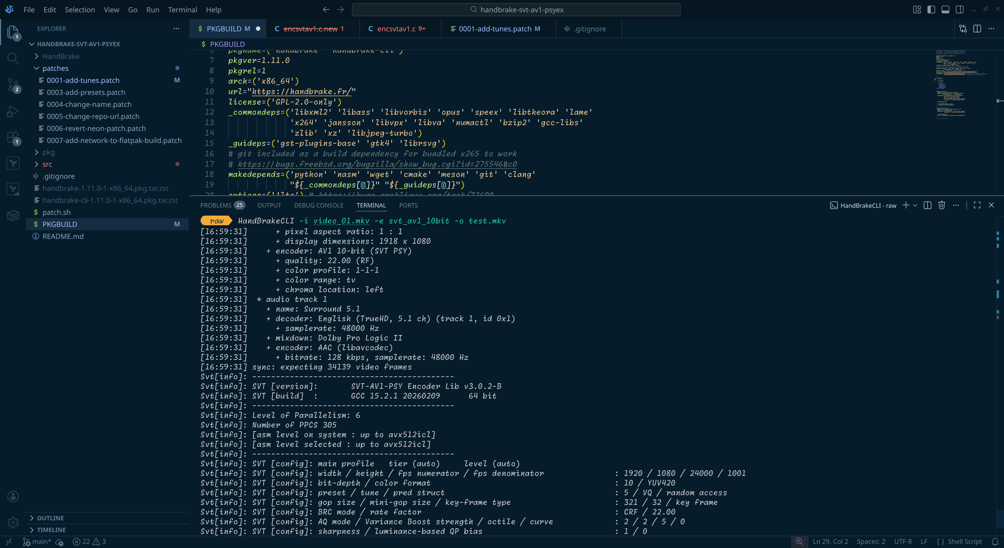Split the terminal panel
This screenshot has height=548, width=1004.
click(x=928, y=205)
